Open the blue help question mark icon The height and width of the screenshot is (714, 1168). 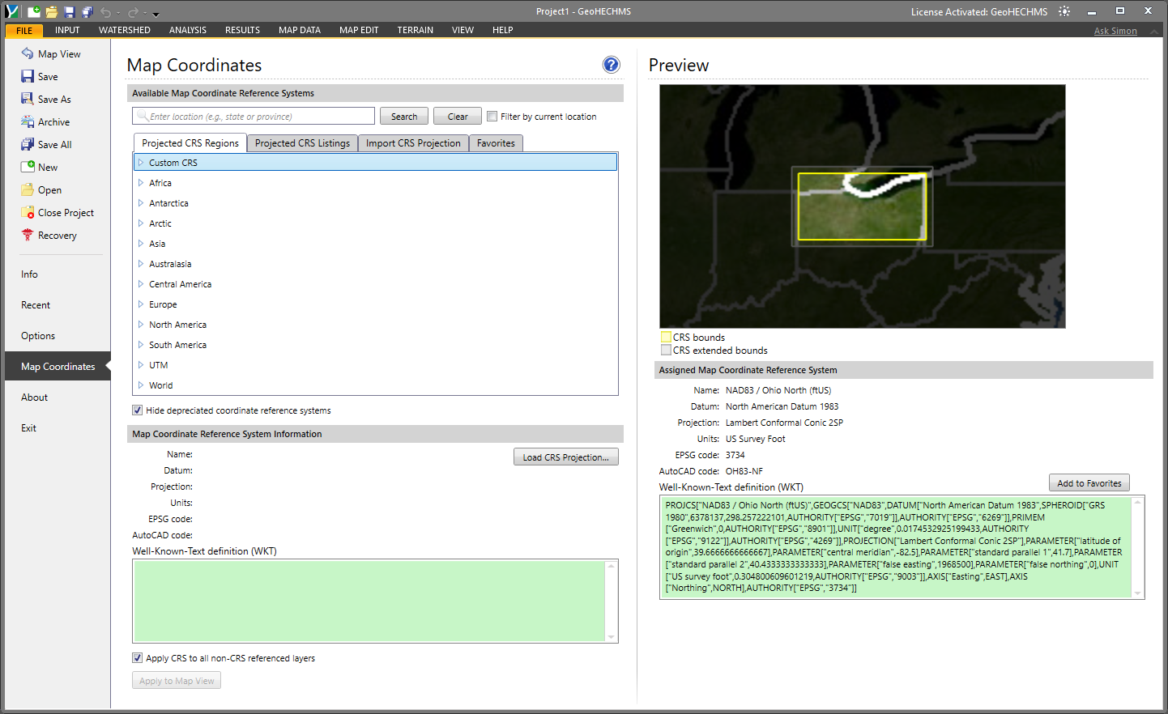[611, 65]
